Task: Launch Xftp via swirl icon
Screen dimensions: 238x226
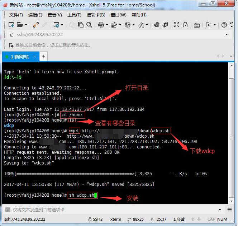Action: coord(157,25)
